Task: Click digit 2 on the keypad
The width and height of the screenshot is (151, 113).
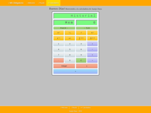Action: pos(70,44)
